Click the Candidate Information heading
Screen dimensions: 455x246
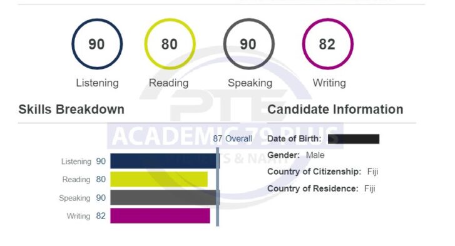(335, 110)
